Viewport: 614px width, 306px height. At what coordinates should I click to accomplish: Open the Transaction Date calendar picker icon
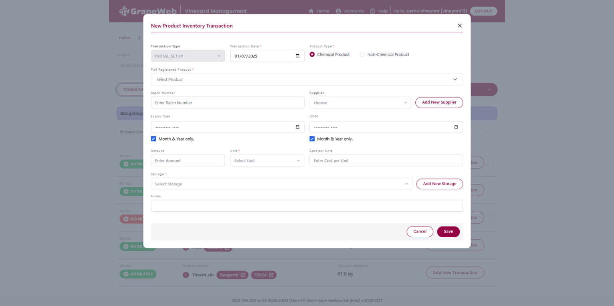click(297, 56)
